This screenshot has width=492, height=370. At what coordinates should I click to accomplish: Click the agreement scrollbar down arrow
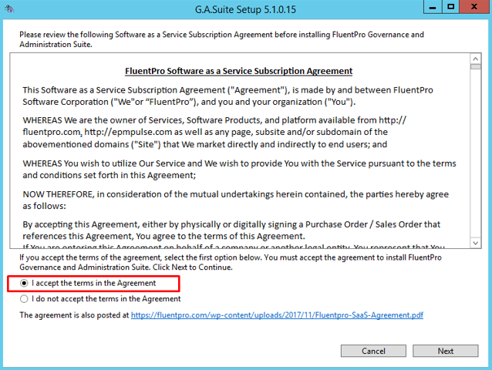pyautogui.click(x=476, y=243)
